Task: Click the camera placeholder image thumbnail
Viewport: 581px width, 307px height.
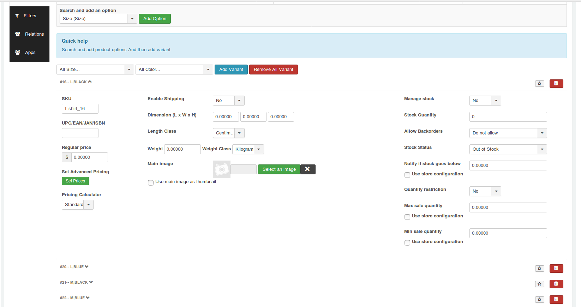Action: (x=222, y=169)
